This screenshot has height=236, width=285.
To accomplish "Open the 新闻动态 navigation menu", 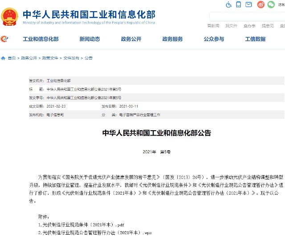I will pyautogui.click(x=90, y=39).
